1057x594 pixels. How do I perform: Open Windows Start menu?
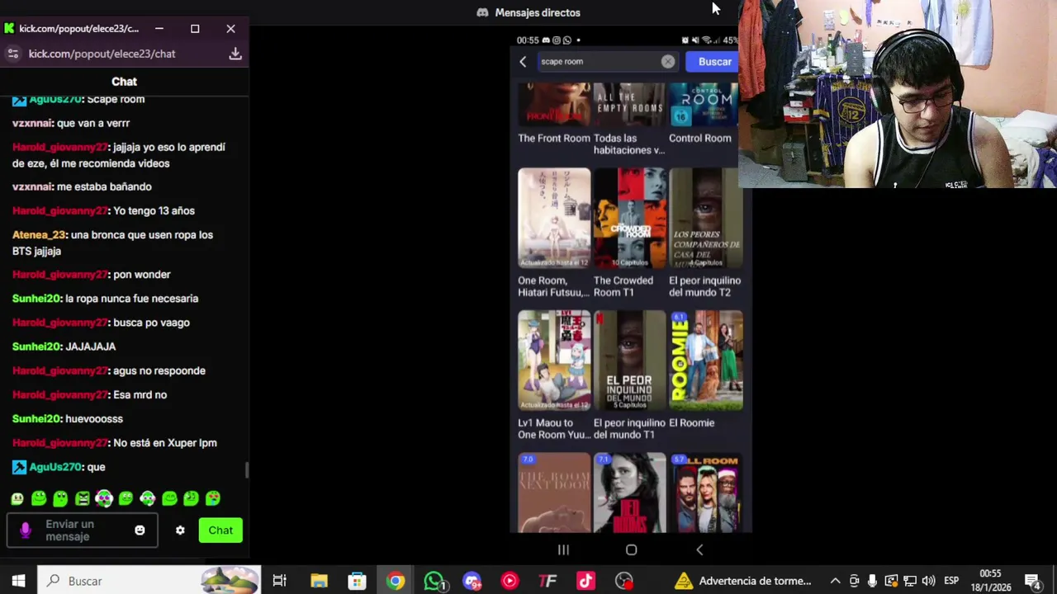(18, 581)
